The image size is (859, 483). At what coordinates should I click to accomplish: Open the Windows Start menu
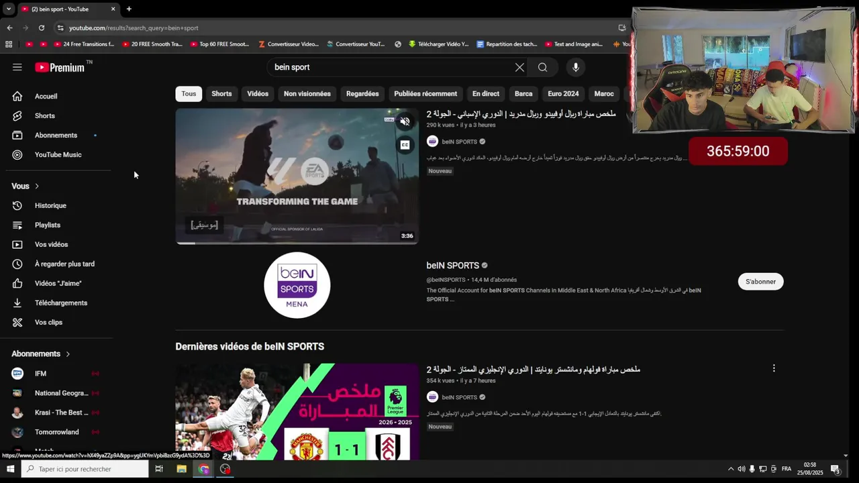(10, 469)
